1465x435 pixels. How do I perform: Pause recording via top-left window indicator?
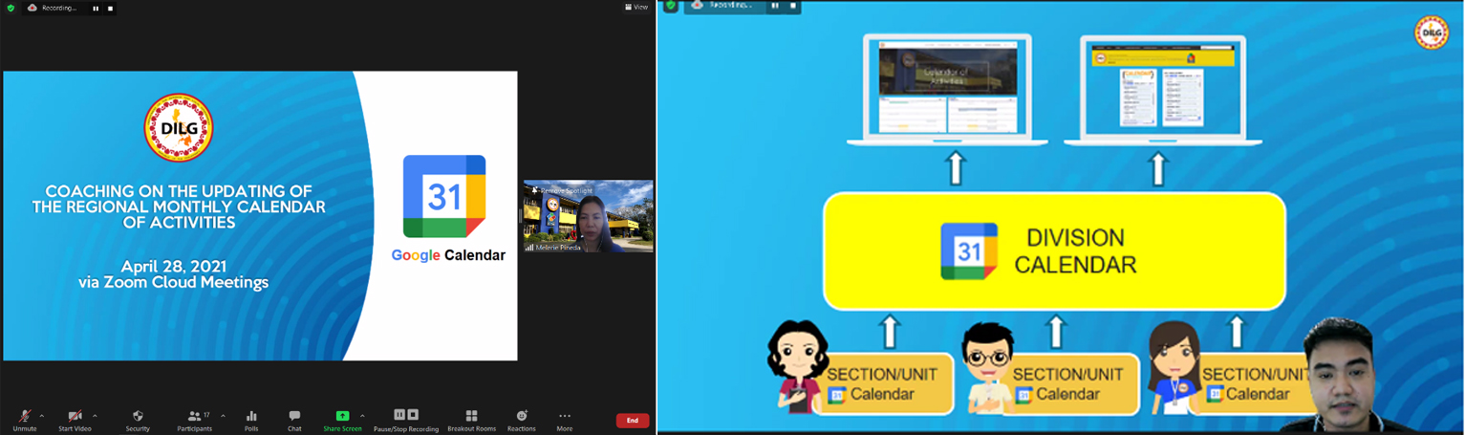tap(96, 8)
